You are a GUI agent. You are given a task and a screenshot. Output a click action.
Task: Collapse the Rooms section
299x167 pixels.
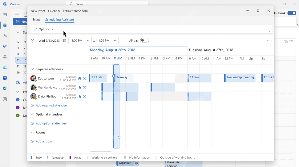tap(32, 132)
